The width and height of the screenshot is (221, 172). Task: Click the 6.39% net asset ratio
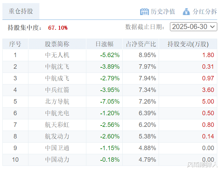[147, 113]
